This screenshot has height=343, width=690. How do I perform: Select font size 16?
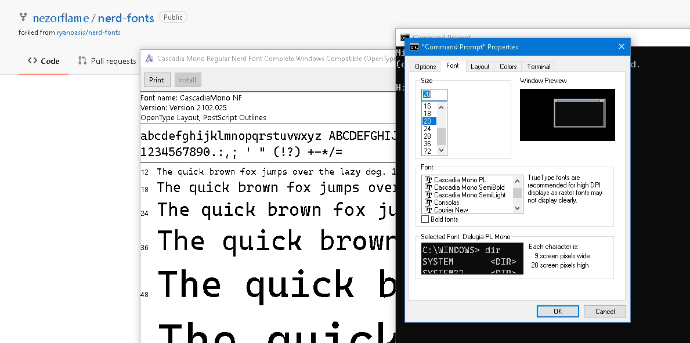[429, 106]
